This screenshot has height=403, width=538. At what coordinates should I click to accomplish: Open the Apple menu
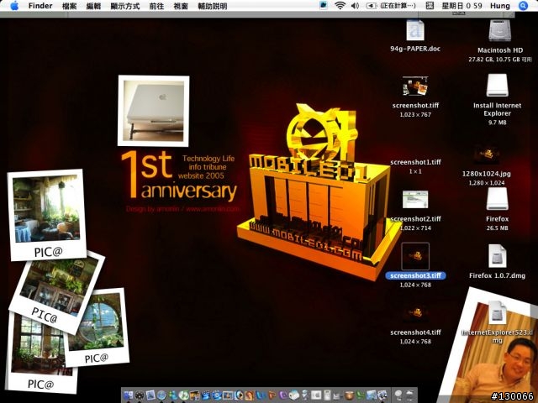[13, 6]
